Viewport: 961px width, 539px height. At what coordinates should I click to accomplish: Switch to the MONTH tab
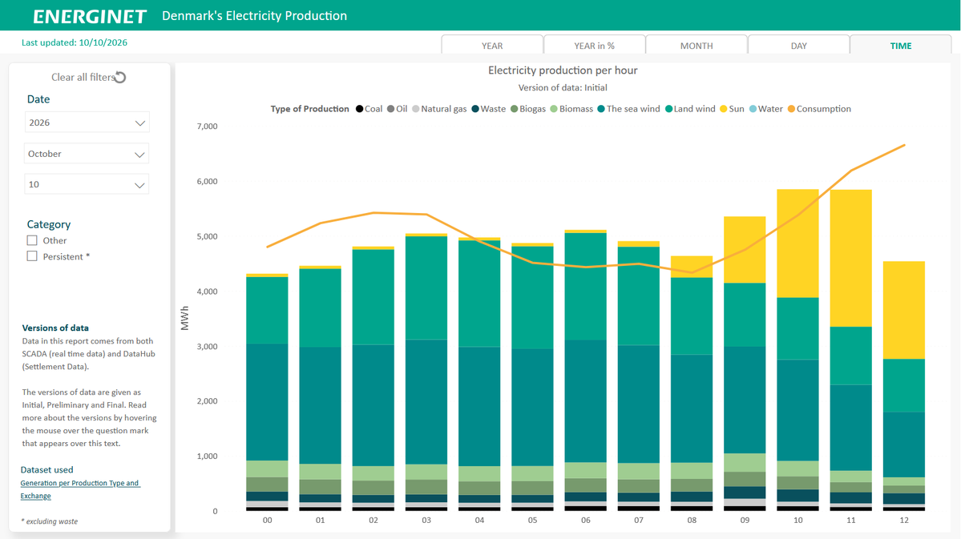[x=697, y=46]
